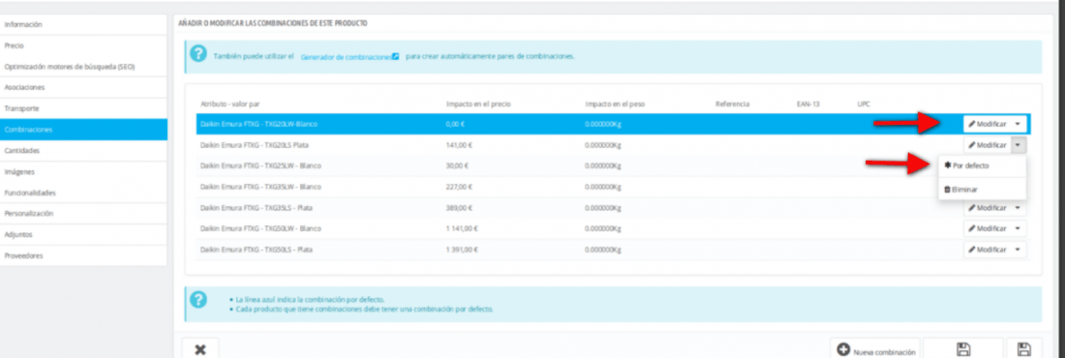Click the gear icon beside Por defecto
The height and width of the screenshot is (358, 1065).
[948, 165]
